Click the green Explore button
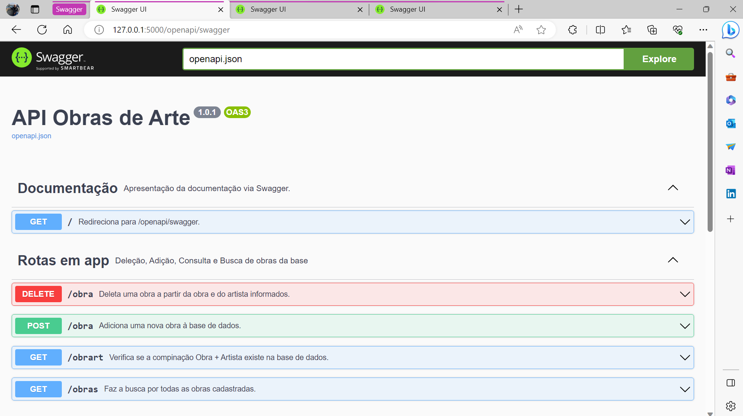Screen dimensions: 743x416 659,59
